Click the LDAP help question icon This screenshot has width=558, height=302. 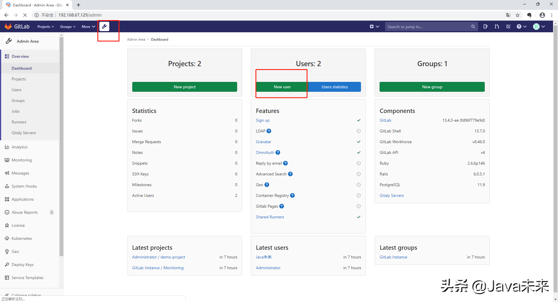[269, 131]
